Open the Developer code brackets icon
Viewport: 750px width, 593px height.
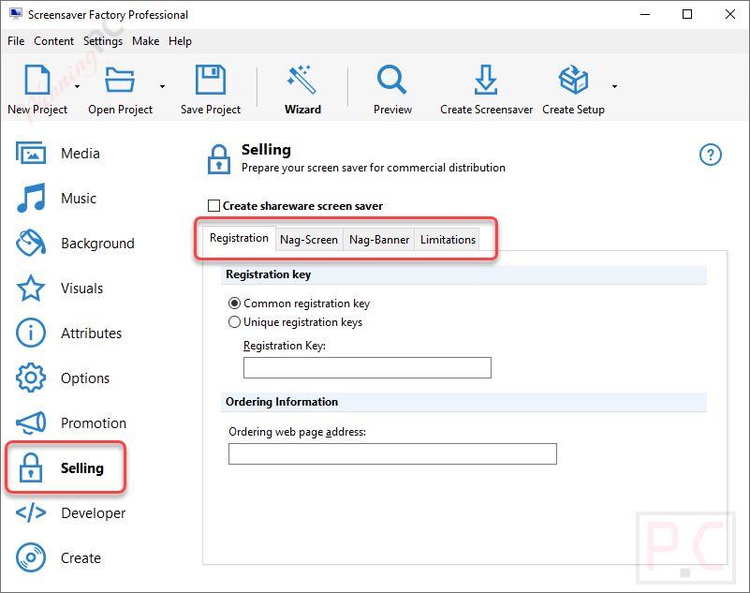[x=31, y=512]
